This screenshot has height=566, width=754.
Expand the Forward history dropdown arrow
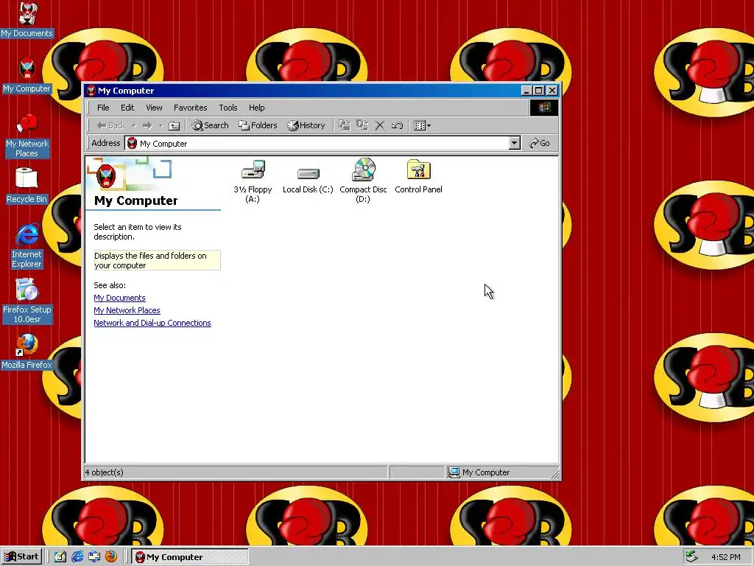[x=161, y=125]
